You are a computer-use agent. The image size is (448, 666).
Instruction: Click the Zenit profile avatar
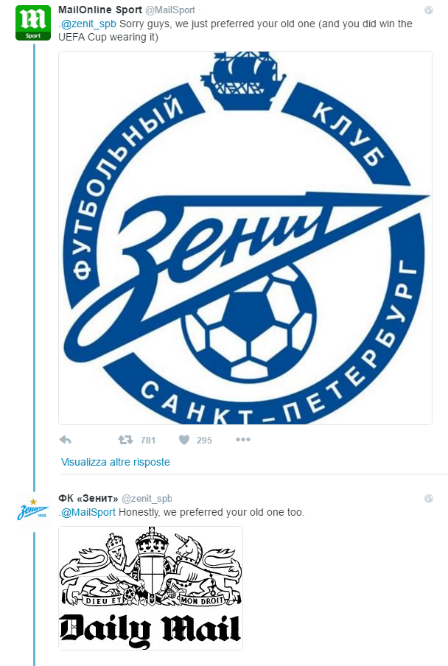pos(33,510)
